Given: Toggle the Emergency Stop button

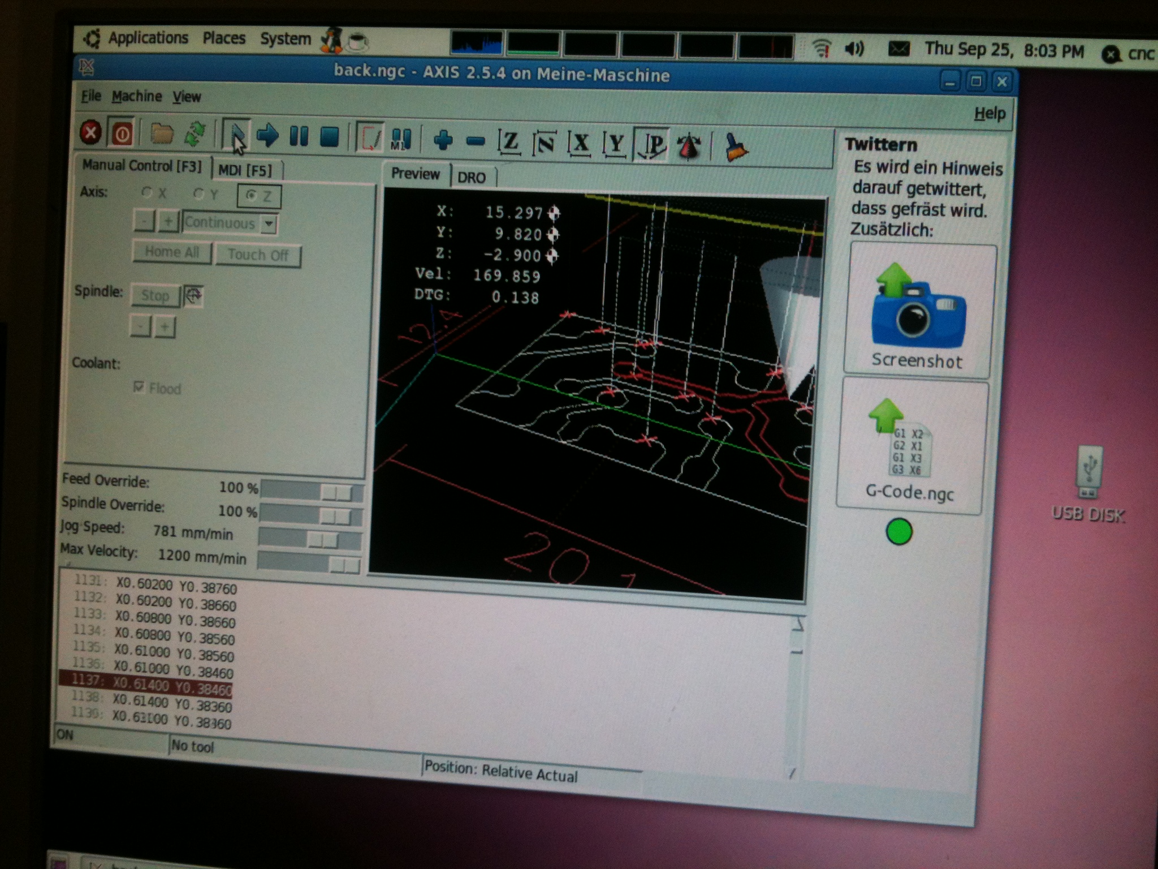Looking at the screenshot, I should 90,133.
